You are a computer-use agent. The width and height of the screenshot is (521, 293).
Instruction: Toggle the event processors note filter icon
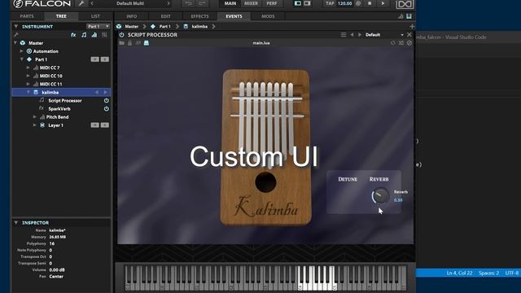(84, 35)
